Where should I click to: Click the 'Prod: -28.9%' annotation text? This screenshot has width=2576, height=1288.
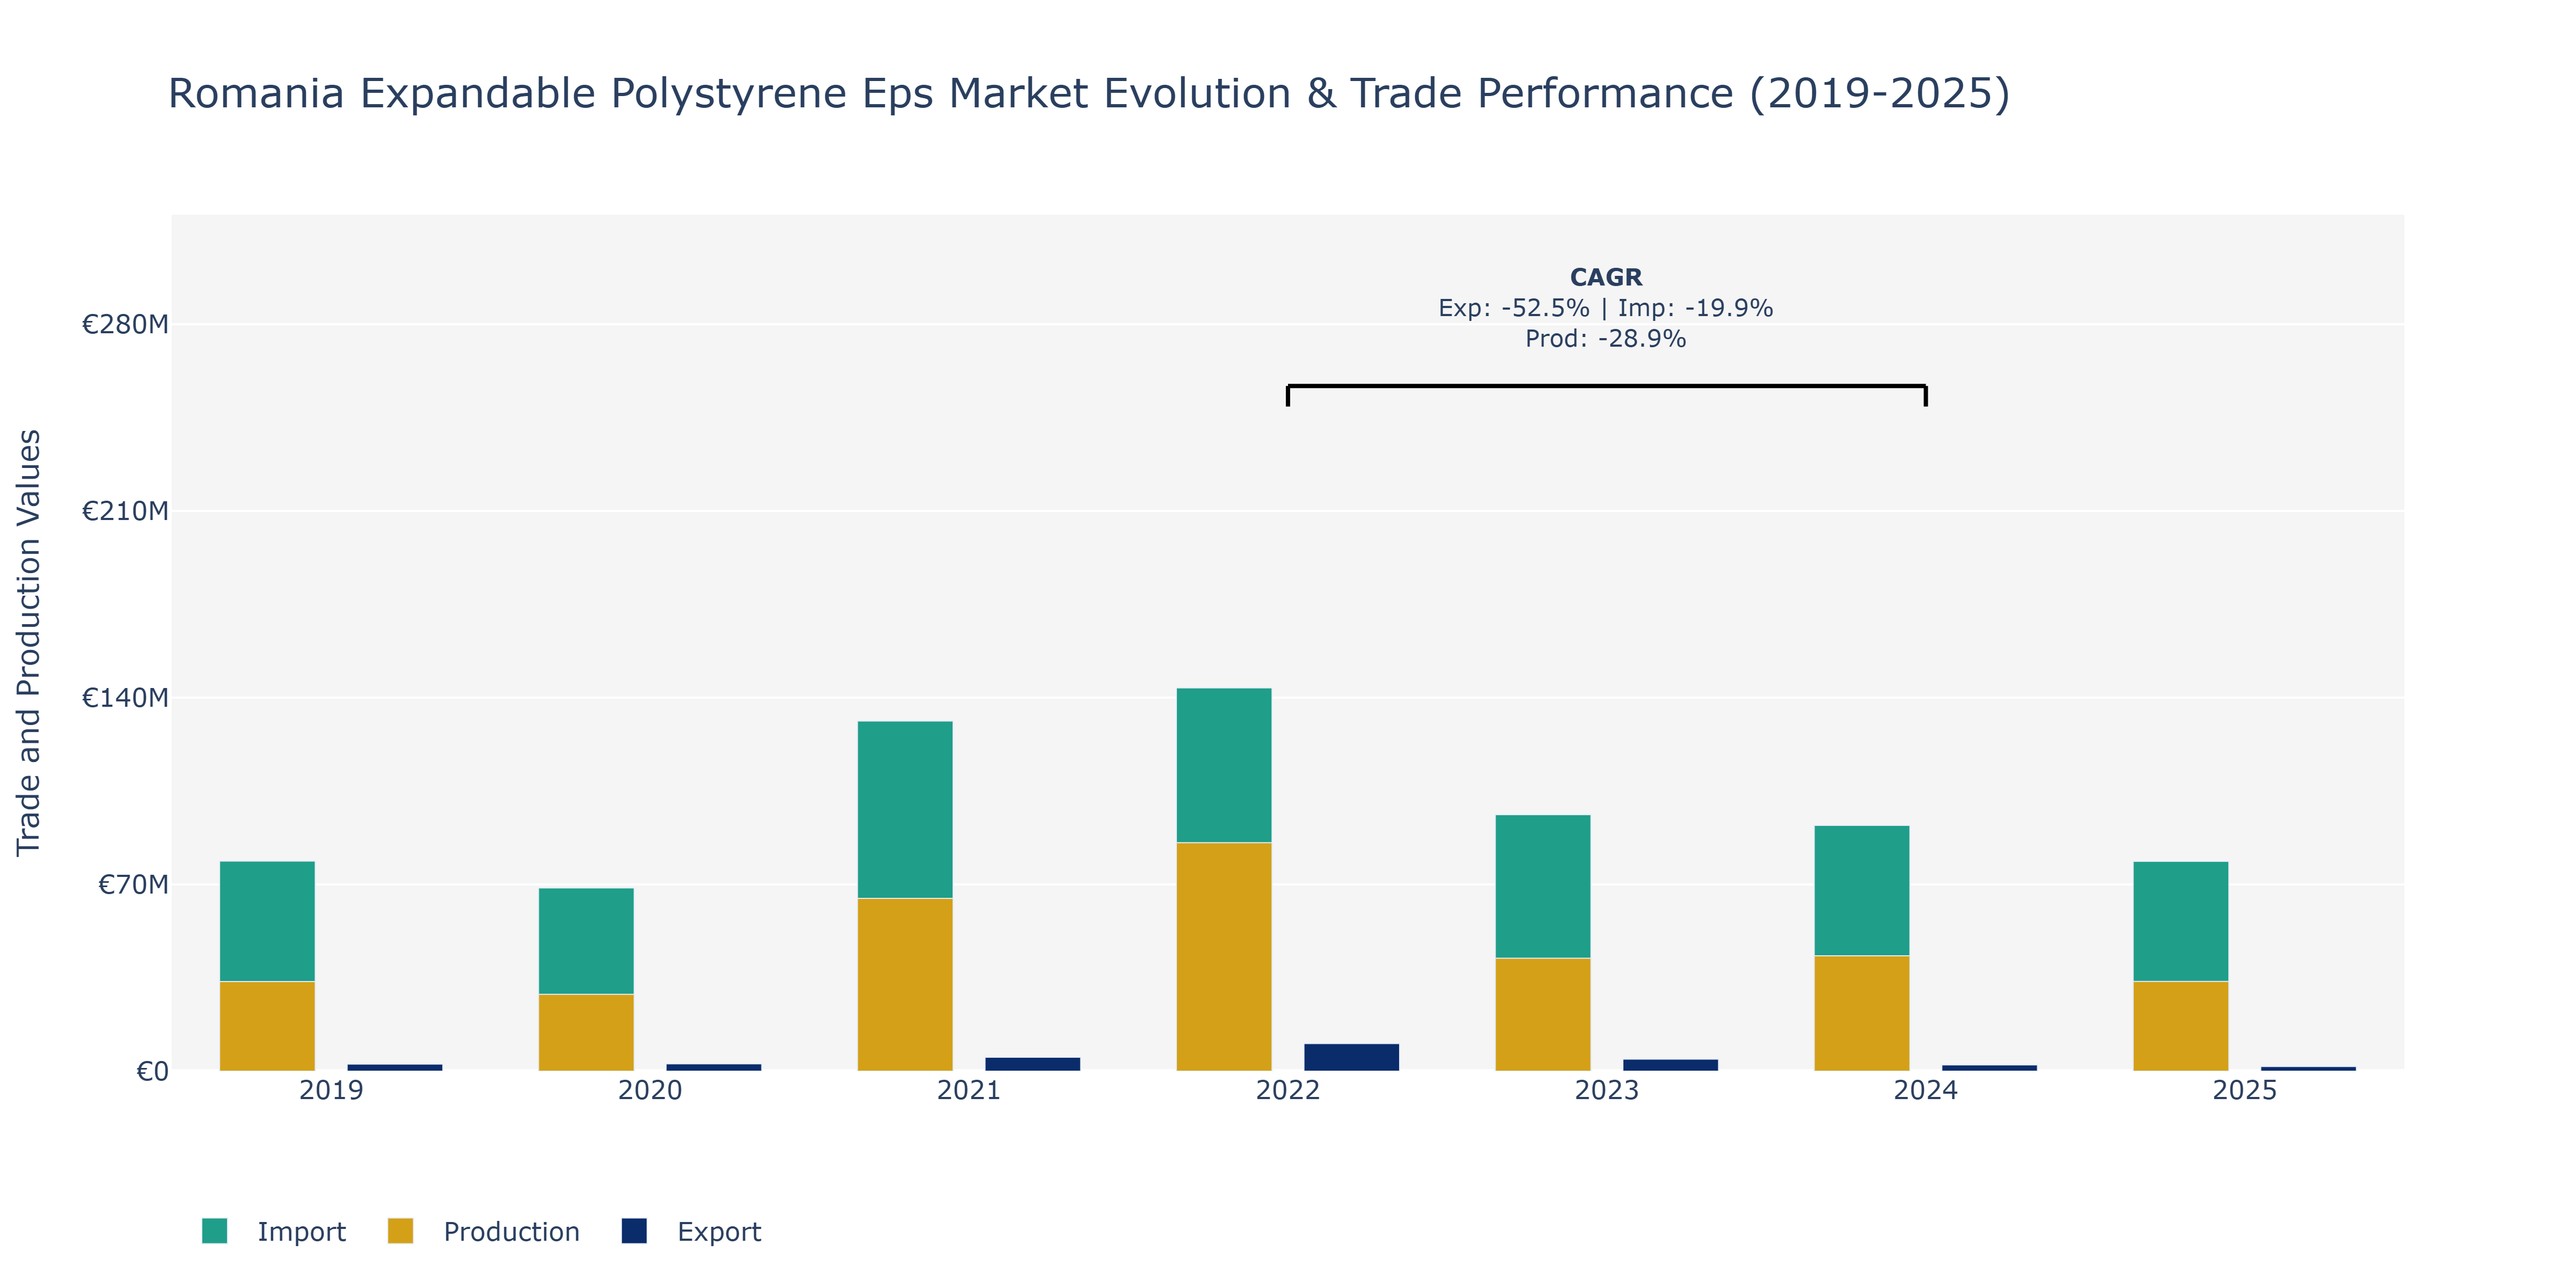click(x=1606, y=339)
